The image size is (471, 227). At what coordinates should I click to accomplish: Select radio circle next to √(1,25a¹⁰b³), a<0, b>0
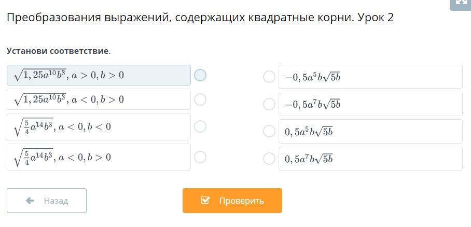(200, 100)
